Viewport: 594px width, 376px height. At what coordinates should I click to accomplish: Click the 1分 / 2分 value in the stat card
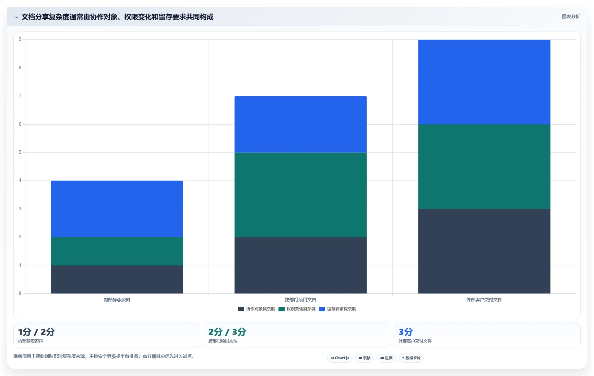(36, 332)
